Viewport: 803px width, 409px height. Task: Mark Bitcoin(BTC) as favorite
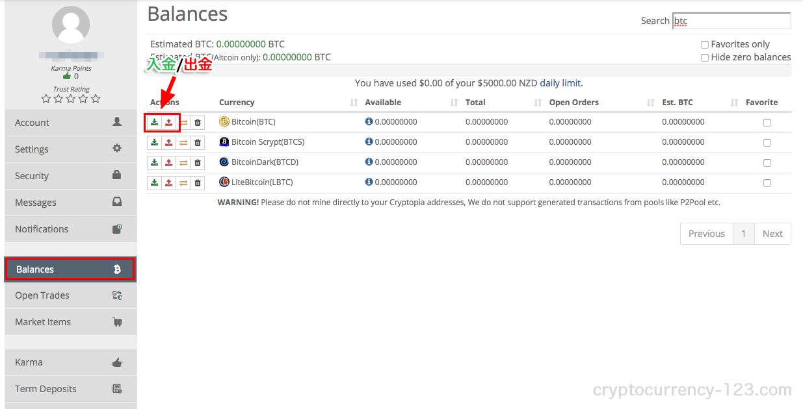pyautogui.click(x=767, y=123)
